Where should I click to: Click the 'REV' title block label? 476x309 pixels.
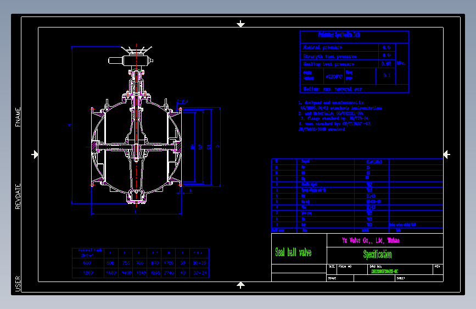click(x=437, y=267)
